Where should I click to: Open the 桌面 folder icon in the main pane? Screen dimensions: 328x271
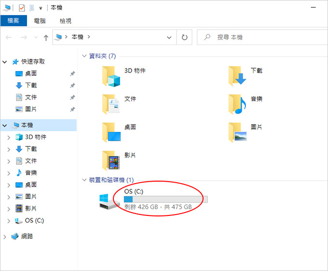click(111, 132)
